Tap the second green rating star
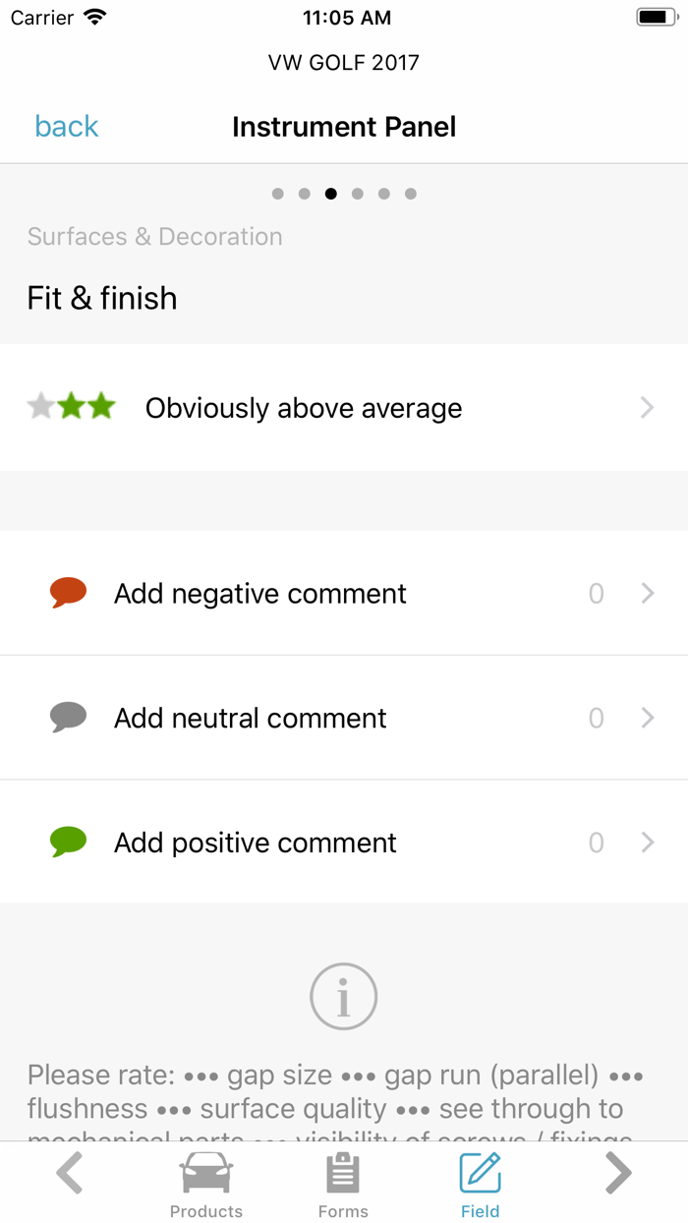This screenshot has height=1223, width=688. click(71, 406)
